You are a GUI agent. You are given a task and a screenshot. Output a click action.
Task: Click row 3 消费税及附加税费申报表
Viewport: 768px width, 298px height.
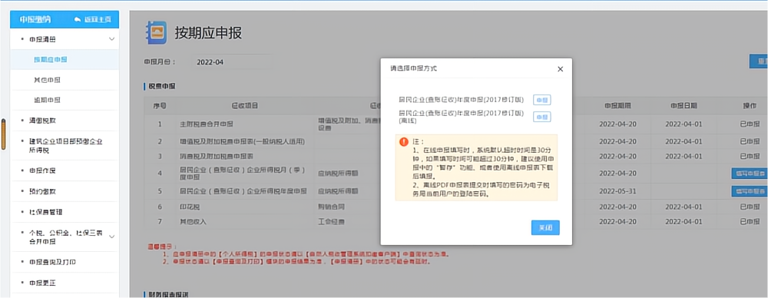[216, 156]
